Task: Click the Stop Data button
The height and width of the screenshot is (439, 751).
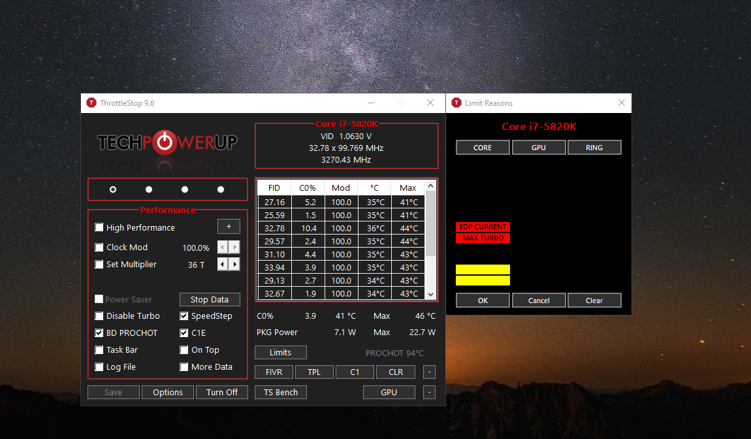Action: 210,300
